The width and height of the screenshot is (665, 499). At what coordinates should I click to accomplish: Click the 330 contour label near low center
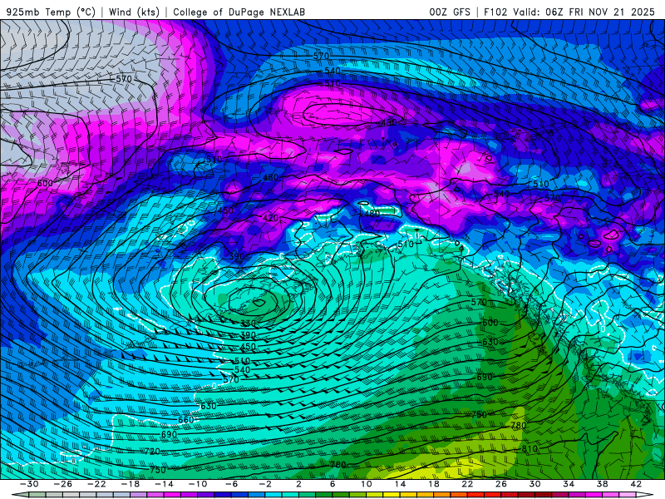point(248,324)
